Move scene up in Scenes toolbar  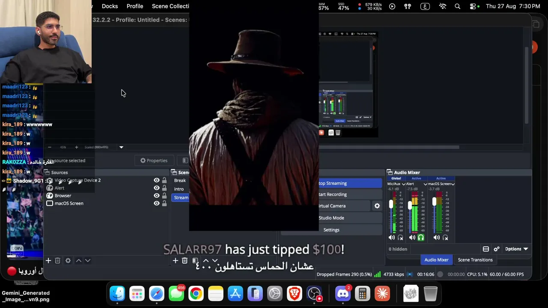click(205, 261)
